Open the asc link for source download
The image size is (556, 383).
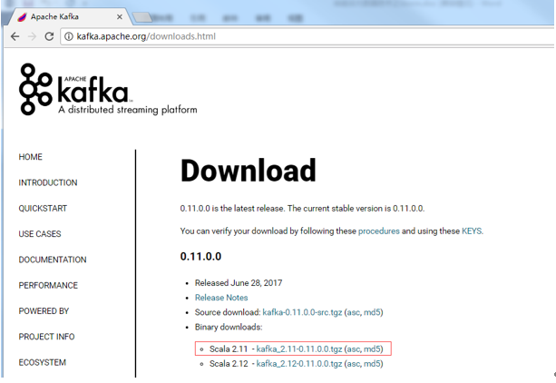353,312
